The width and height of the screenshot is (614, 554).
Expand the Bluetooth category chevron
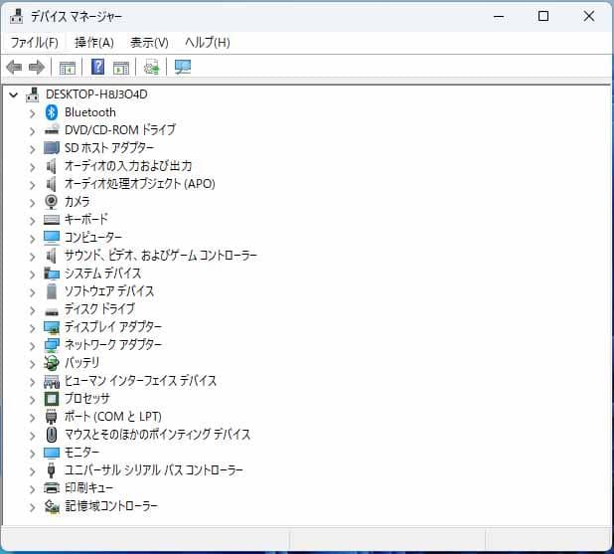33,113
